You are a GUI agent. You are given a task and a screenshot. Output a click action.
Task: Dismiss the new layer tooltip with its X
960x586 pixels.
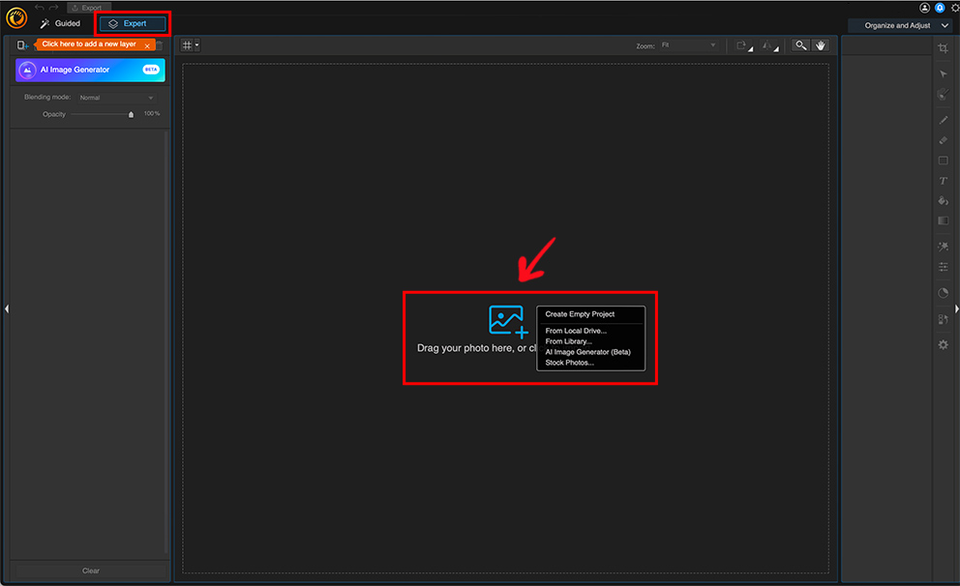point(147,46)
